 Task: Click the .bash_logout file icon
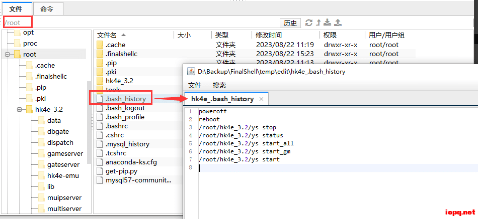click(100, 108)
